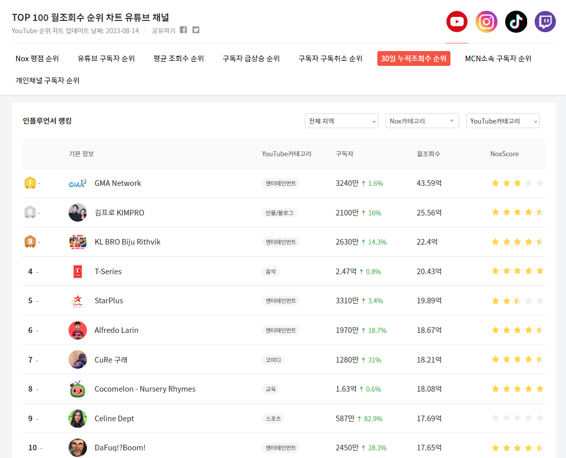Click the 82.9% growth value
The width and height of the screenshot is (566, 458).
[373, 419]
